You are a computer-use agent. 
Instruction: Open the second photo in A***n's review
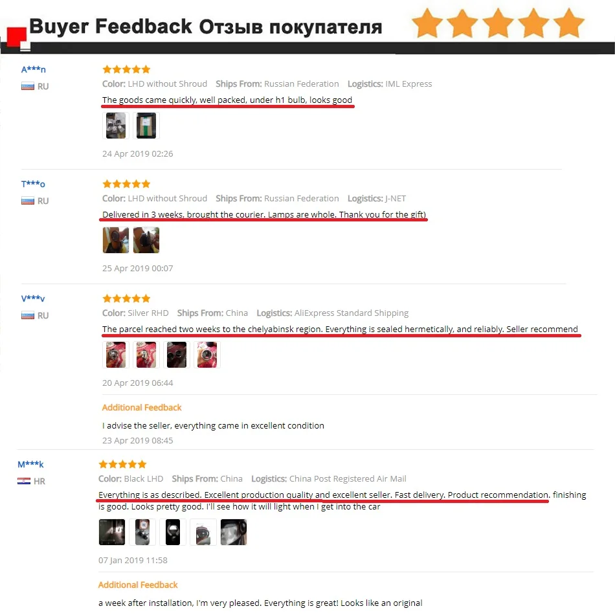pos(146,126)
